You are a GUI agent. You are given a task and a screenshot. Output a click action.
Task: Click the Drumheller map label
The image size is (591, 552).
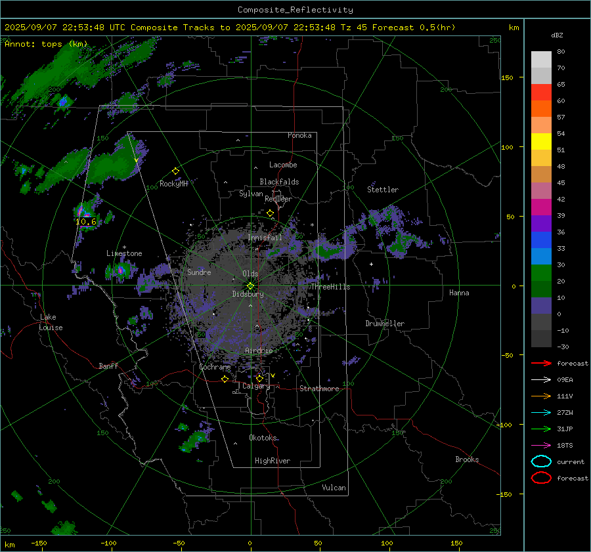[385, 324]
